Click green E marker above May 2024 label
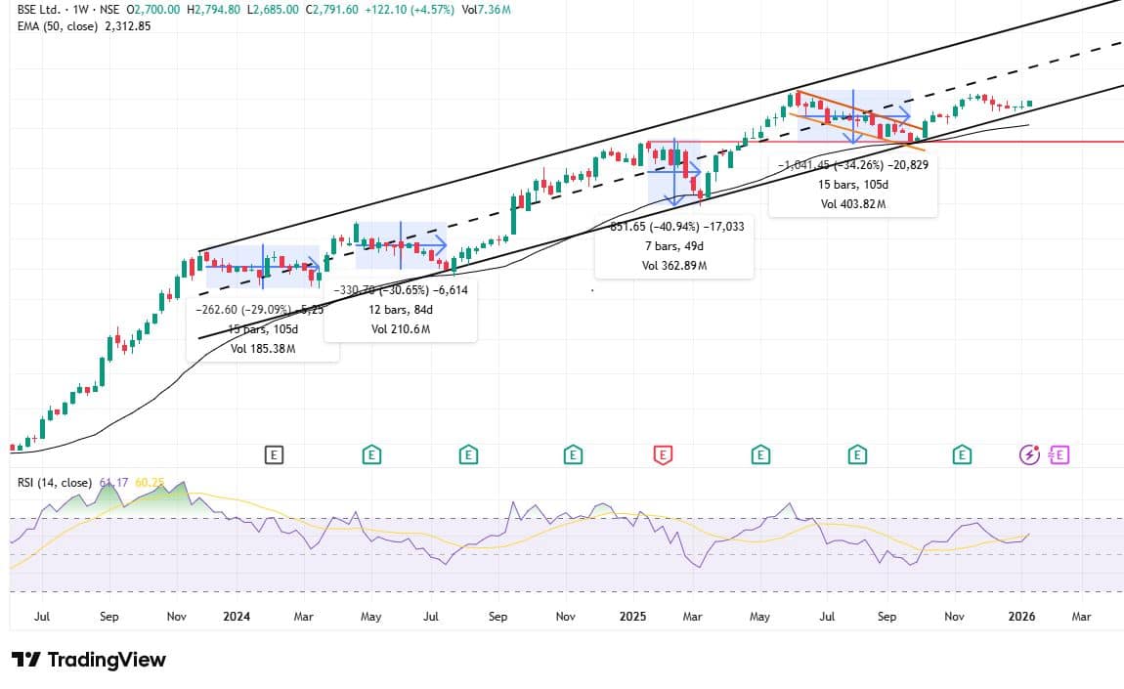Image resolution: width=1124 pixels, height=689 pixels. coord(371,454)
